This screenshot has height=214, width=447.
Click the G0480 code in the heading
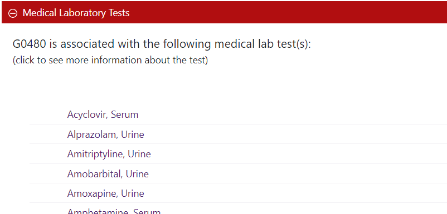coord(30,44)
